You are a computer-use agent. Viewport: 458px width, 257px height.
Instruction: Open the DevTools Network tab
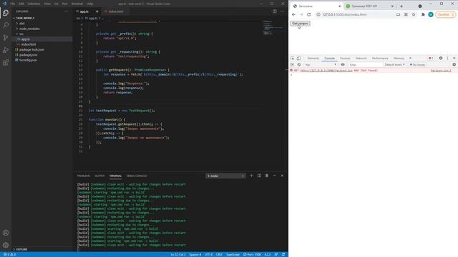coord(361,59)
